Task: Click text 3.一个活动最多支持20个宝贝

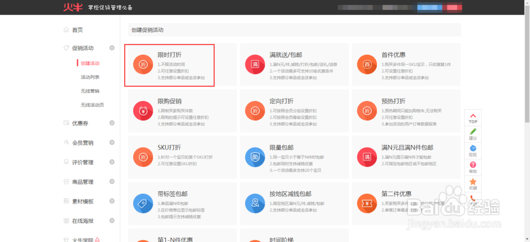Action: click(x=295, y=171)
